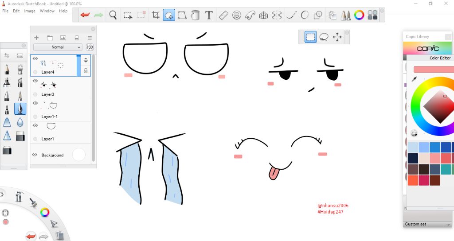
Task: Click the red Undo arrow in top toolbar
Action: tap(85, 15)
